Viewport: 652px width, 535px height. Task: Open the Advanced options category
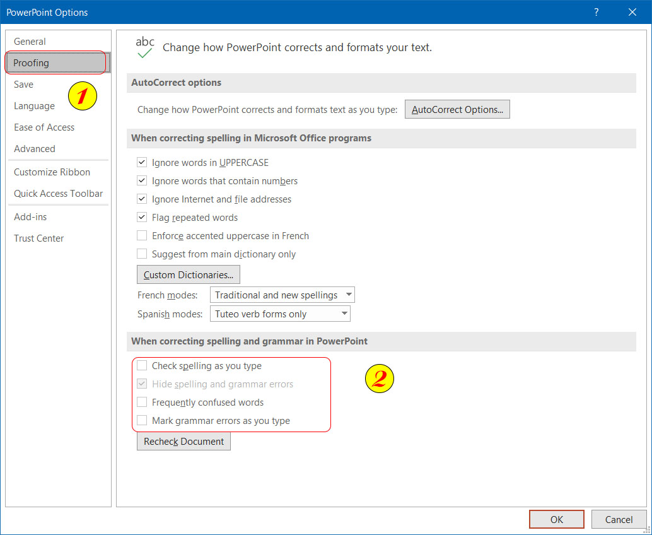point(35,149)
